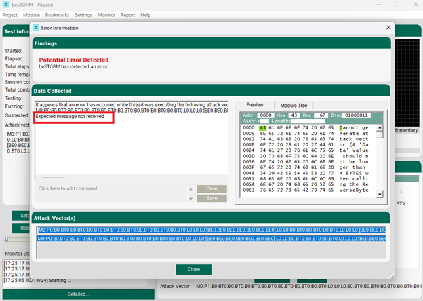Switch to the Module Tree tab
The height and width of the screenshot is (301, 423).
click(294, 106)
